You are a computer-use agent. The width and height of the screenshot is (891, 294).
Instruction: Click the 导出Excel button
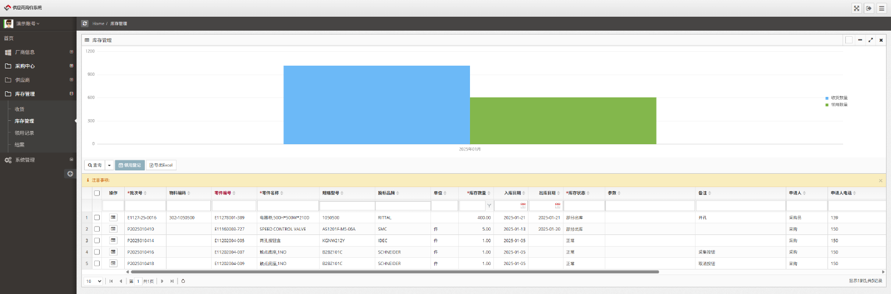point(161,165)
